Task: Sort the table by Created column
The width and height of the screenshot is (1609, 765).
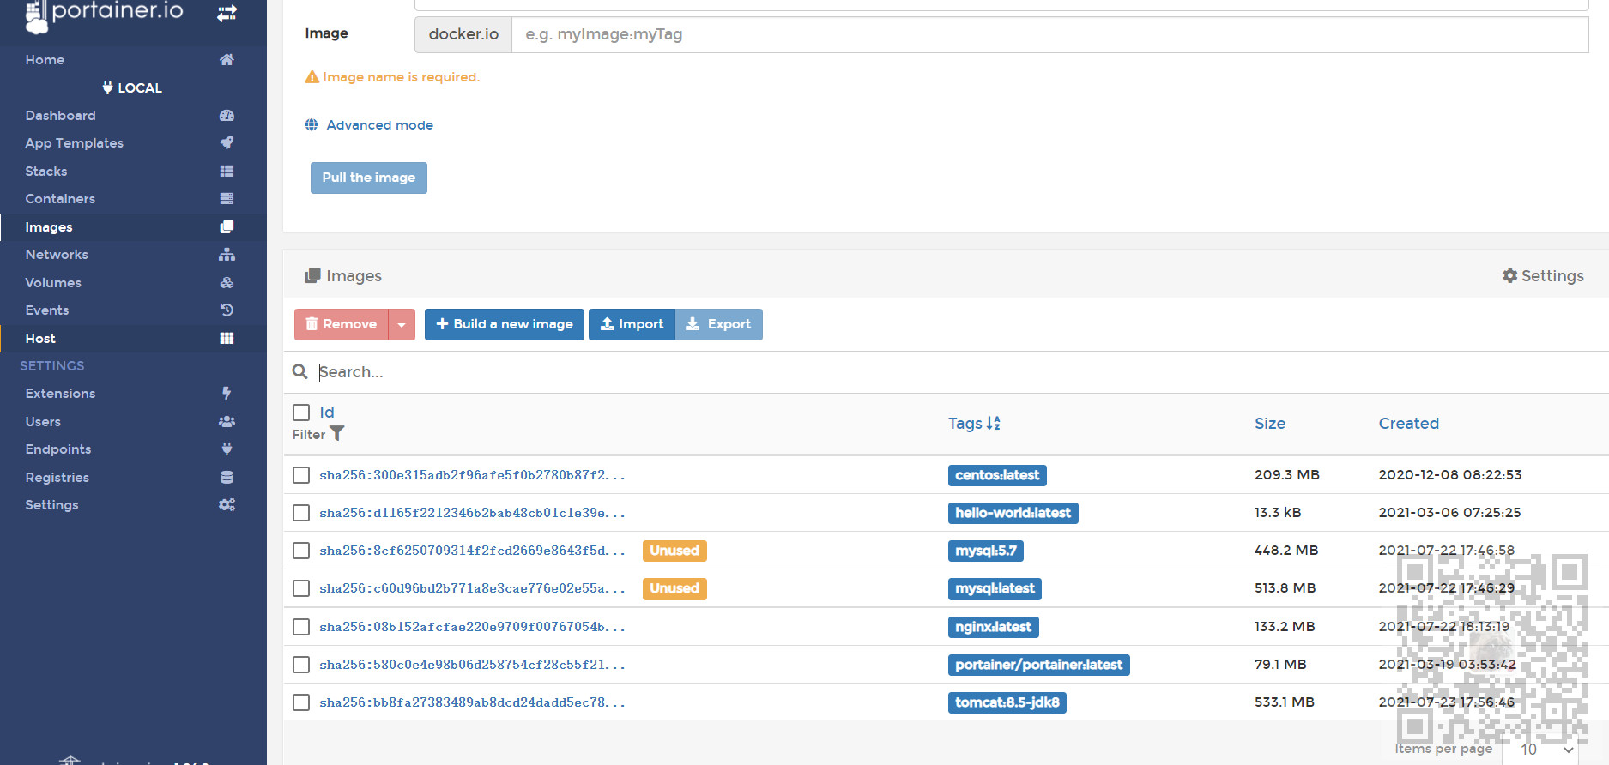Action: tap(1409, 423)
